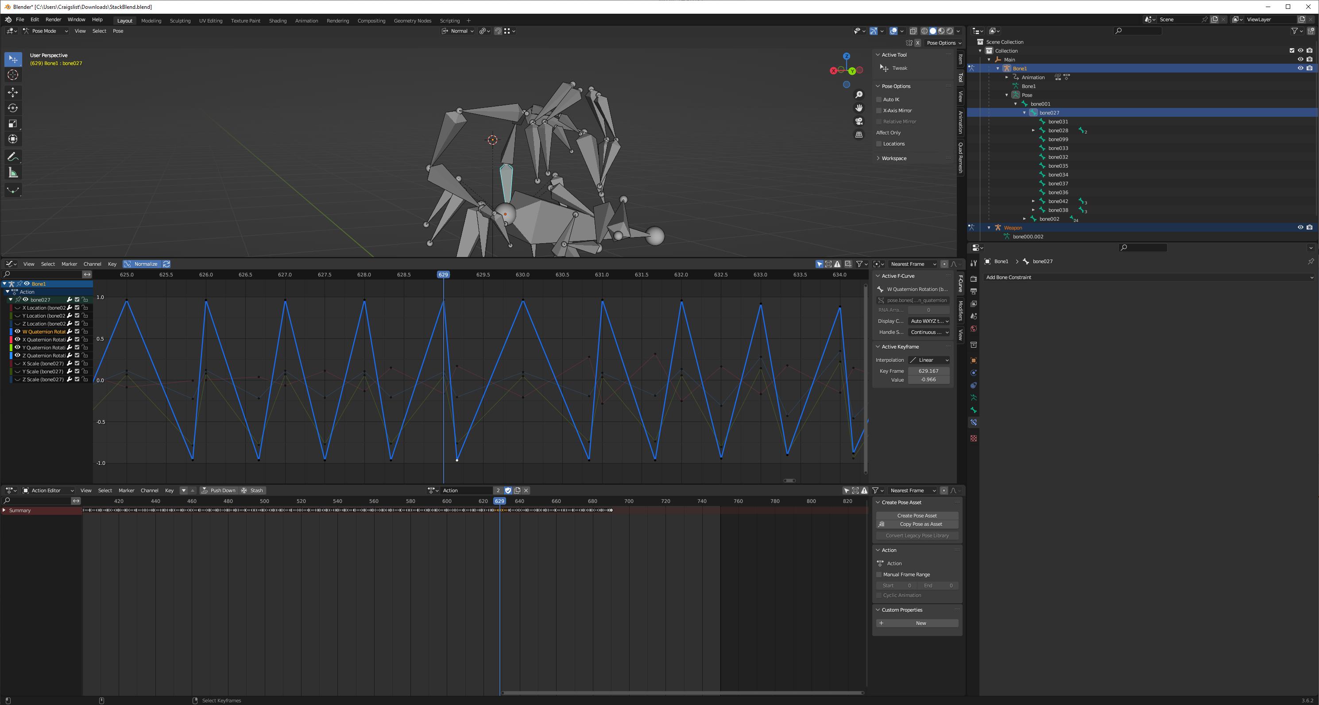Image resolution: width=1319 pixels, height=705 pixels.
Task: Click the Rotate tool in left toolbar
Action: tap(13, 107)
